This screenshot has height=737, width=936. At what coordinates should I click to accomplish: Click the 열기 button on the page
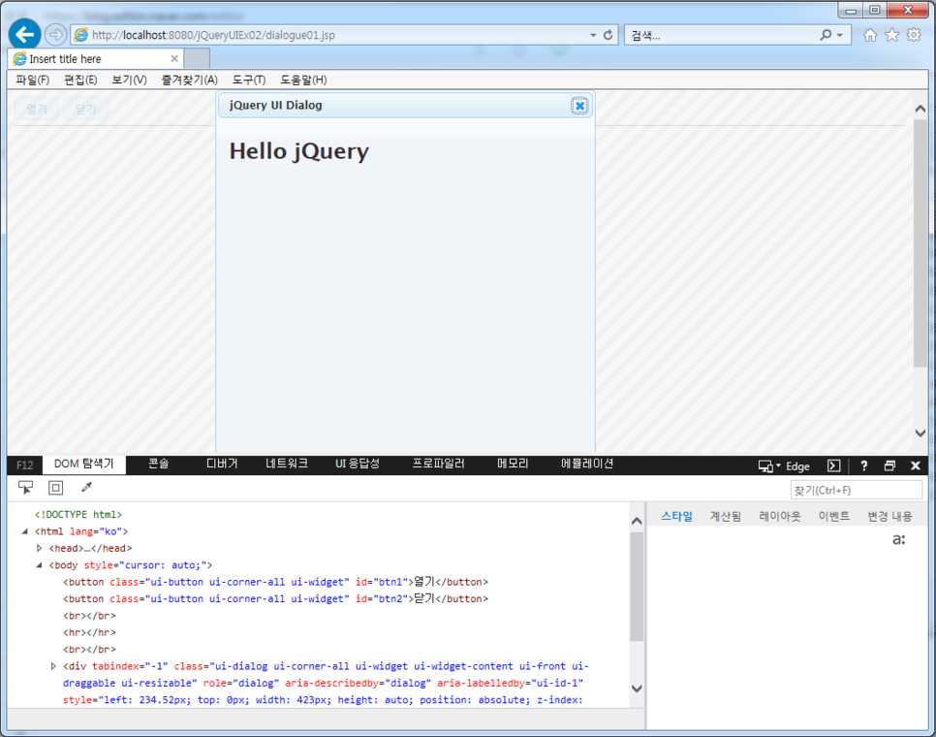[37, 109]
